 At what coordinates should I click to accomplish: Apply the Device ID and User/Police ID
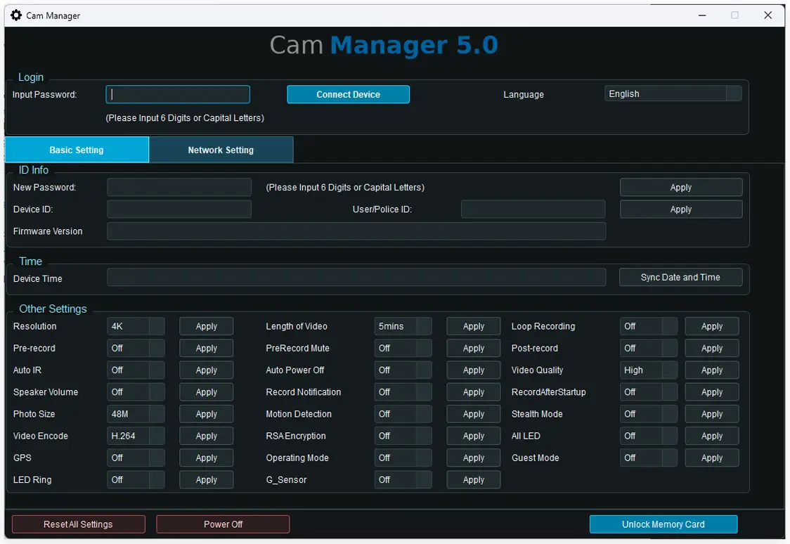click(x=680, y=209)
